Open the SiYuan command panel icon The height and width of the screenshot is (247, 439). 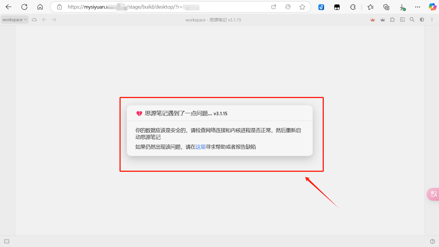[x=402, y=20]
